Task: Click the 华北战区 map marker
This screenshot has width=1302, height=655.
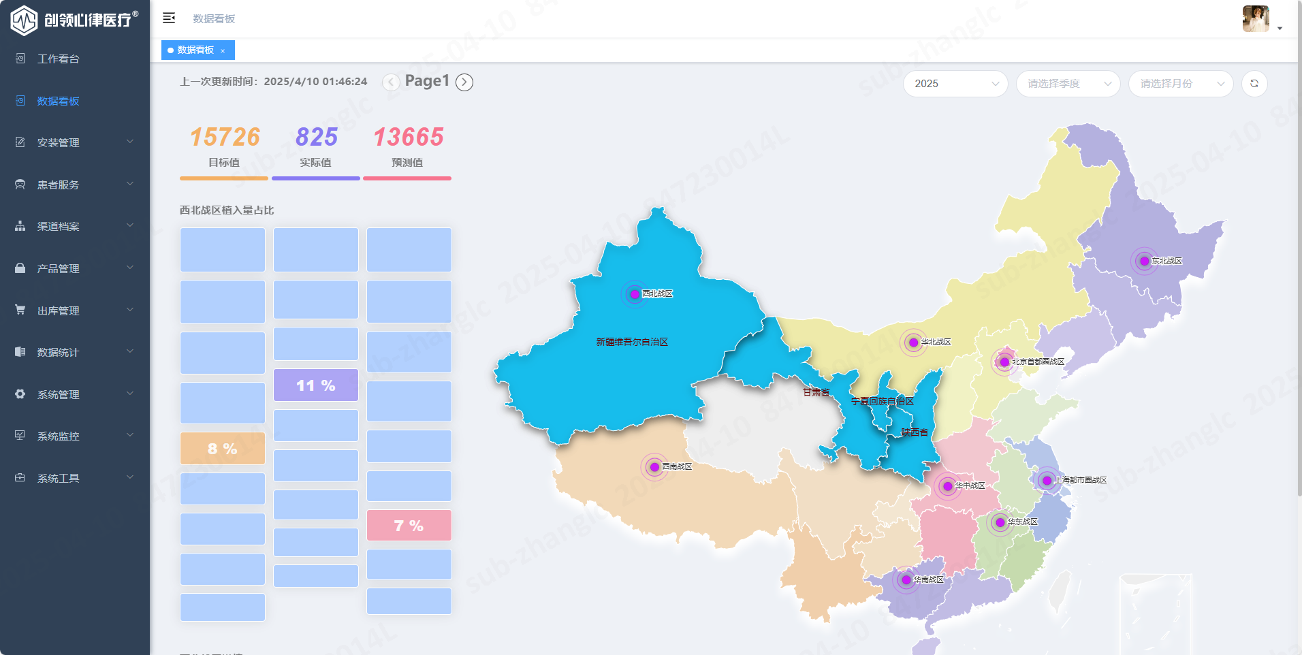Action: click(x=914, y=342)
